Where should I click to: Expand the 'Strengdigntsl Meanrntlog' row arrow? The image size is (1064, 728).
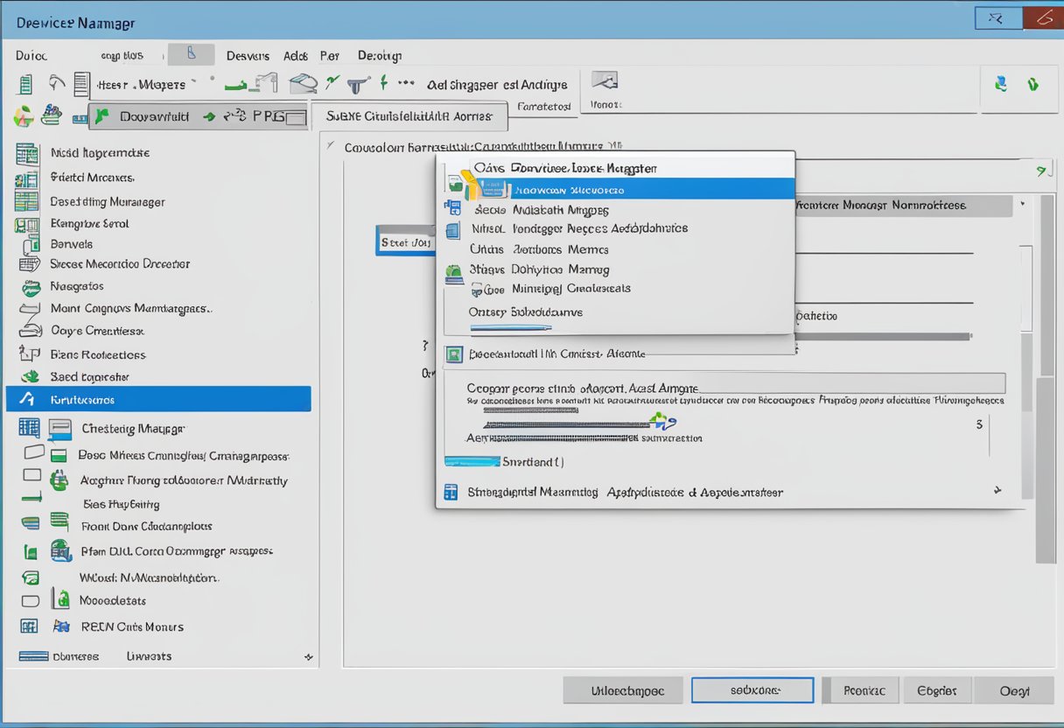[x=996, y=491]
